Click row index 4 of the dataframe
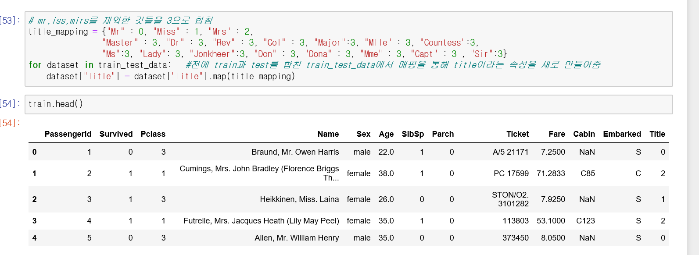 [x=34, y=238]
